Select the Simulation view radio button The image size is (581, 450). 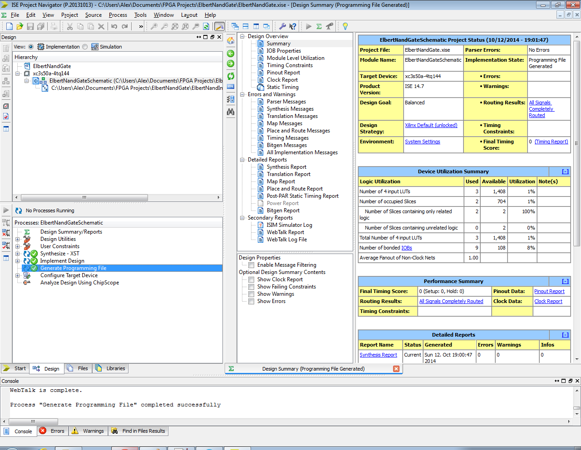85,47
